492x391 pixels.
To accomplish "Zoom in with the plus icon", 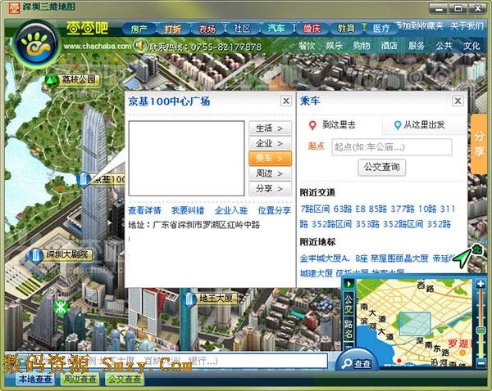I will (480, 284).
